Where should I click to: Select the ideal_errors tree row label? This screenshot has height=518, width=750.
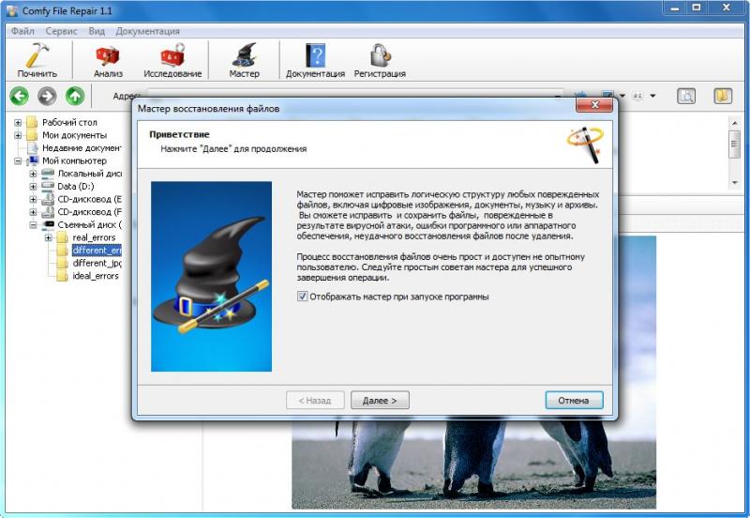(x=96, y=276)
